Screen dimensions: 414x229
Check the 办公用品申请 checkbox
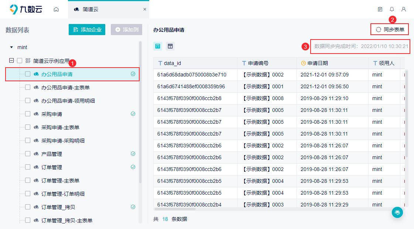click(x=28, y=74)
